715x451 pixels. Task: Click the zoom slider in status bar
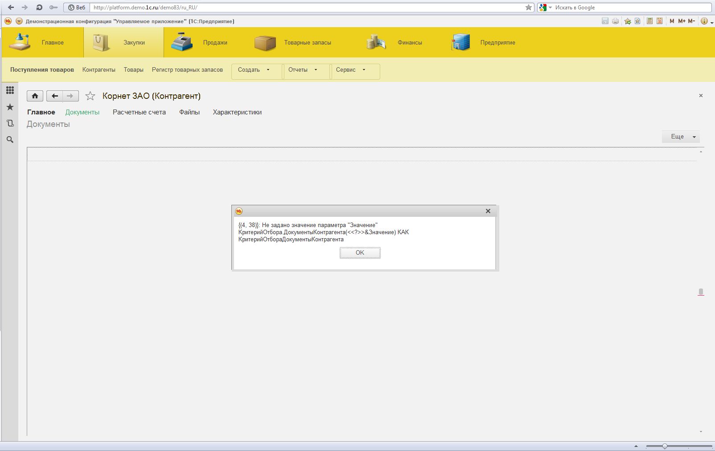point(665,446)
